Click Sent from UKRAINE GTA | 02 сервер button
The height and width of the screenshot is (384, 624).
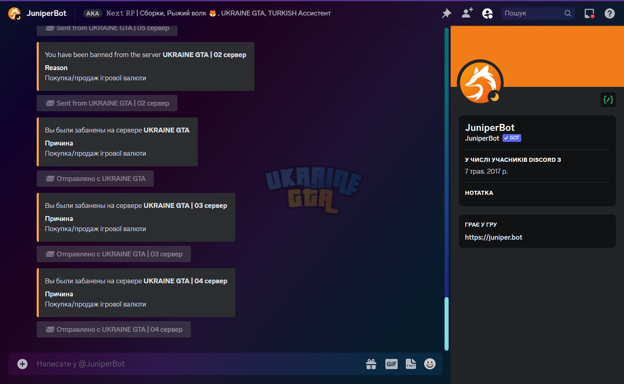tap(107, 103)
